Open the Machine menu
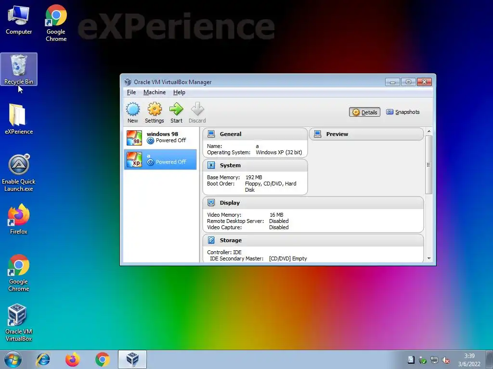Image resolution: width=493 pixels, height=369 pixels. (155, 92)
